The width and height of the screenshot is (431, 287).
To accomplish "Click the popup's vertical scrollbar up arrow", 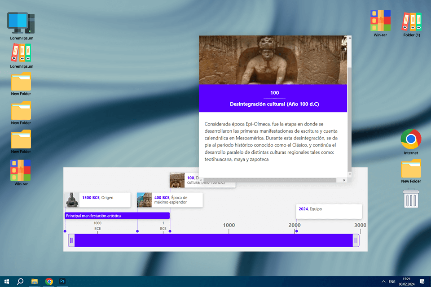I will point(350,38).
